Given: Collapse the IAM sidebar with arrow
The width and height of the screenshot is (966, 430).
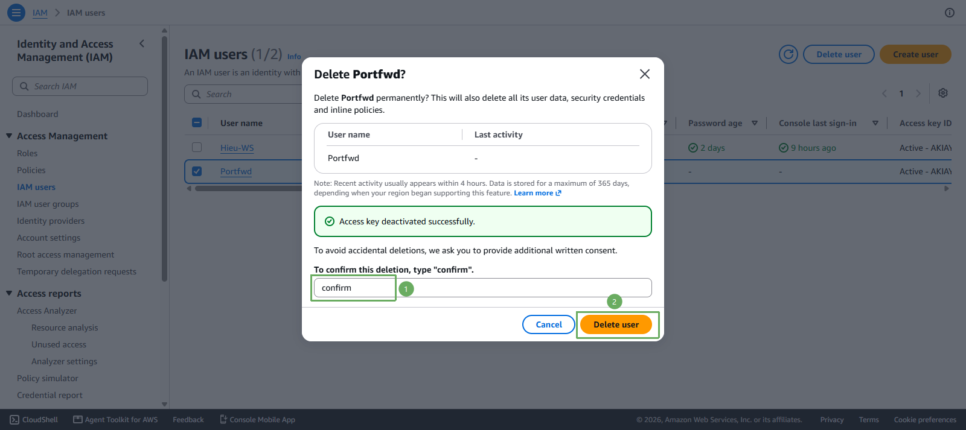Looking at the screenshot, I should pos(142,43).
